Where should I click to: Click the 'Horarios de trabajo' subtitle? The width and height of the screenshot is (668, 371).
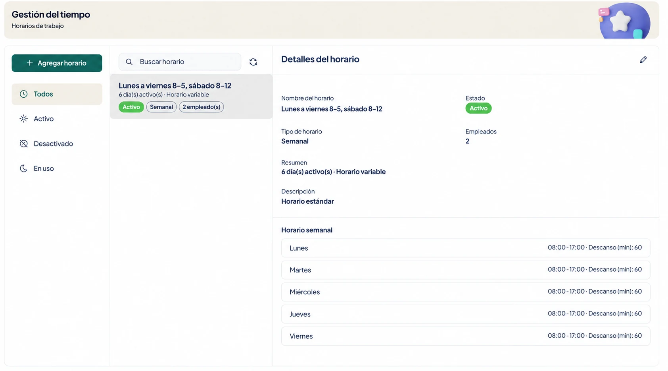[38, 26]
